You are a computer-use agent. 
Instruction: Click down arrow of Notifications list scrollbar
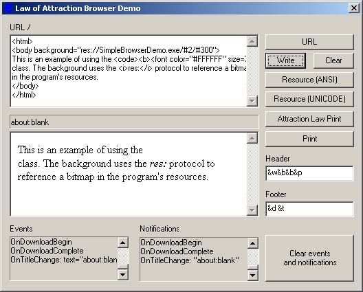[252, 275]
